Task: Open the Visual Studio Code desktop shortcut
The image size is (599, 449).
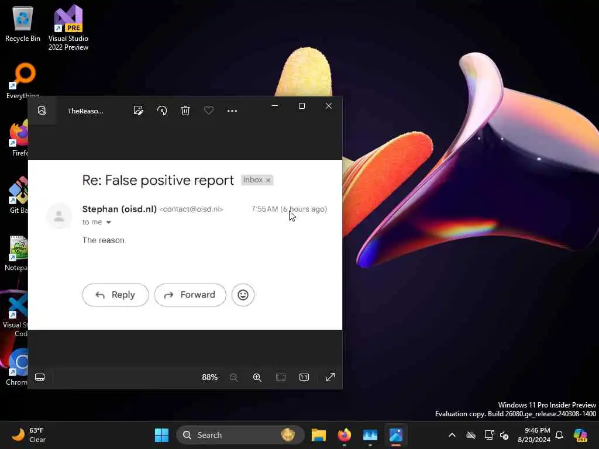Action: [16, 314]
